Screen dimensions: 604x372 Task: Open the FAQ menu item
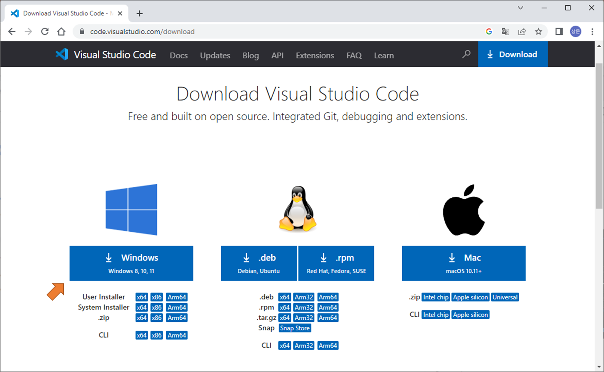click(354, 55)
